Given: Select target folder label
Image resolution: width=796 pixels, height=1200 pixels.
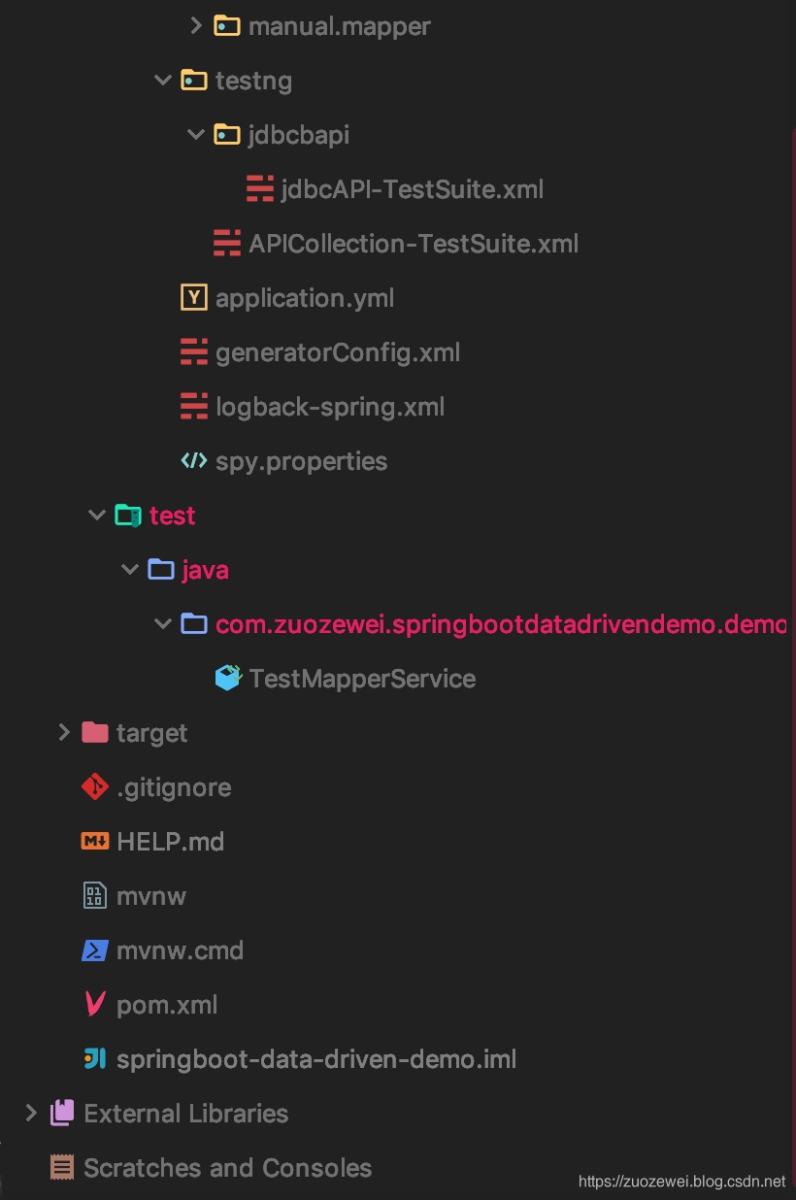Looking at the screenshot, I should 152,733.
